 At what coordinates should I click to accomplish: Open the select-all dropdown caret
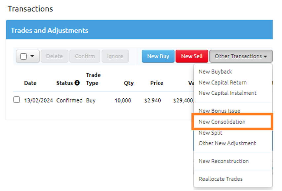pos(32,56)
